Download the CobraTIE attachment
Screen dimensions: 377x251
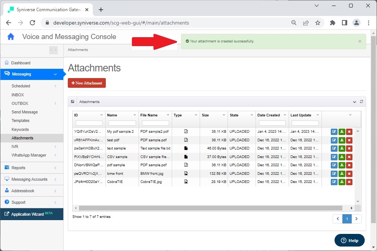click(342, 182)
